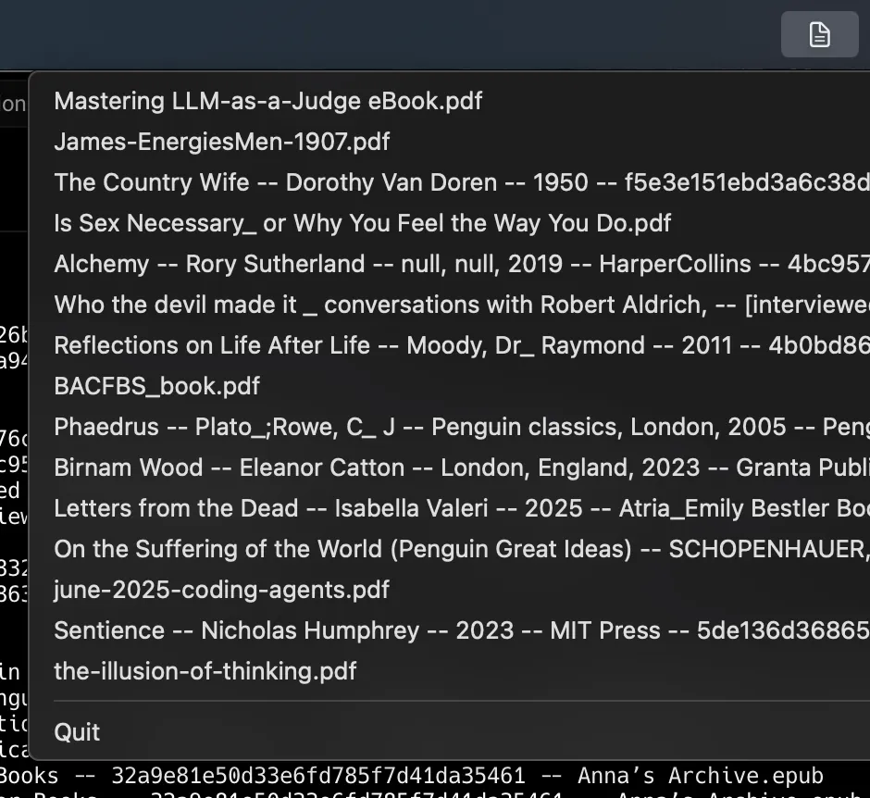870x798 pixels.
Task: Select Letters from the Dead by Isabella Valeri
Action: pyautogui.click(x=451, y=508)
